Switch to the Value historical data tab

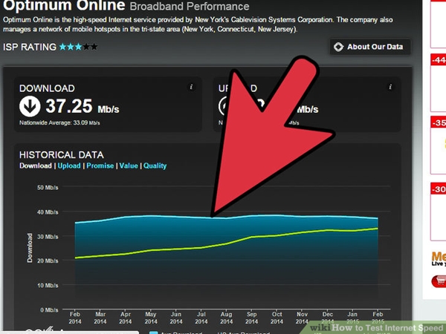129,166
